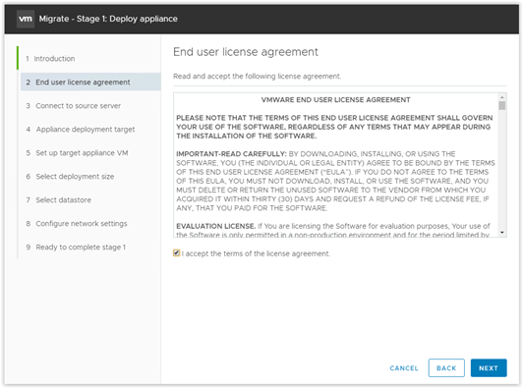Click the 'EVALUATION LICENSE.' text

pos(216,226)
